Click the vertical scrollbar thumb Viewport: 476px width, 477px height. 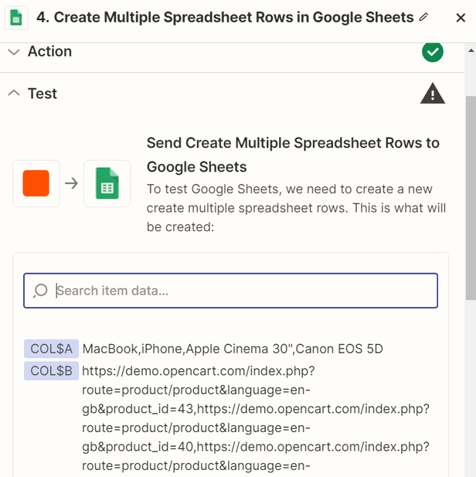471,198
